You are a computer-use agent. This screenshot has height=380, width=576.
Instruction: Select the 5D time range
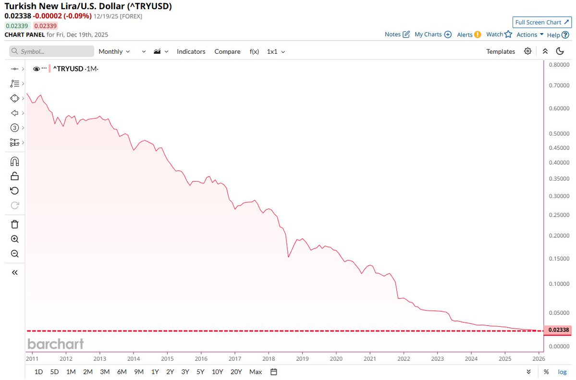[x=54, y=372]
